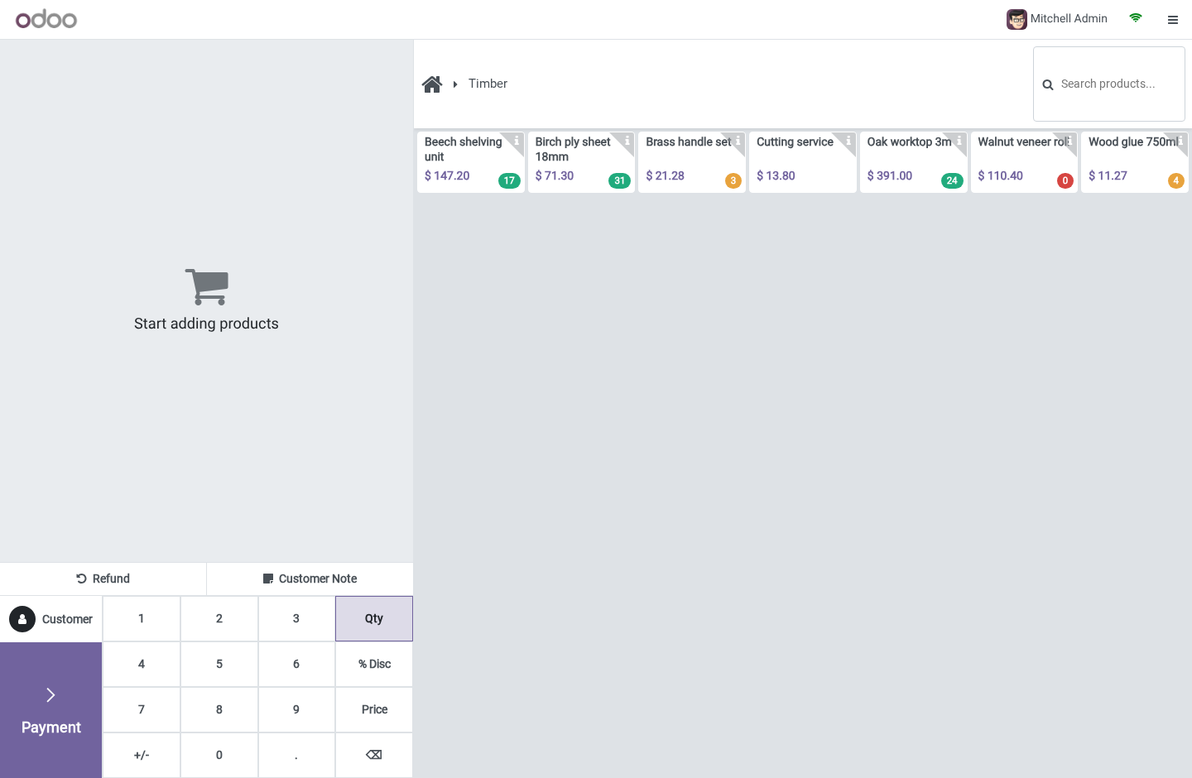
Task: Focus the Search products field
Action: [1109, 84]
